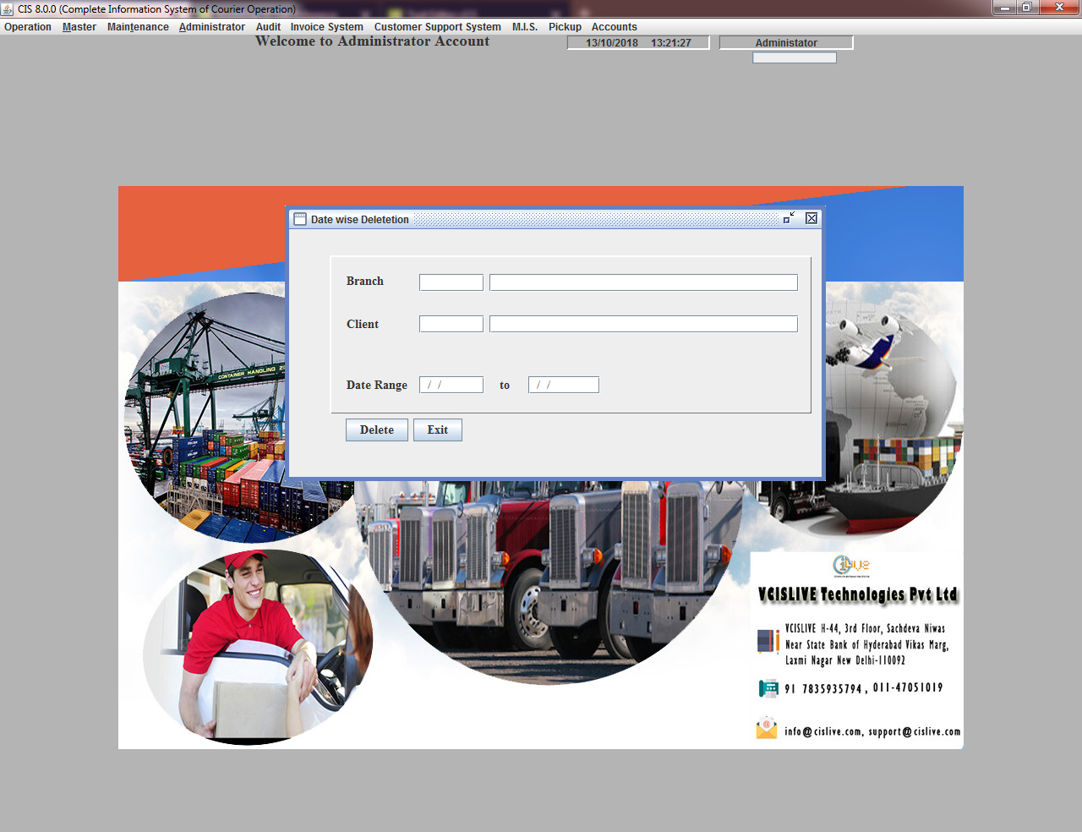Focus the Client name field

pos(643,324)
